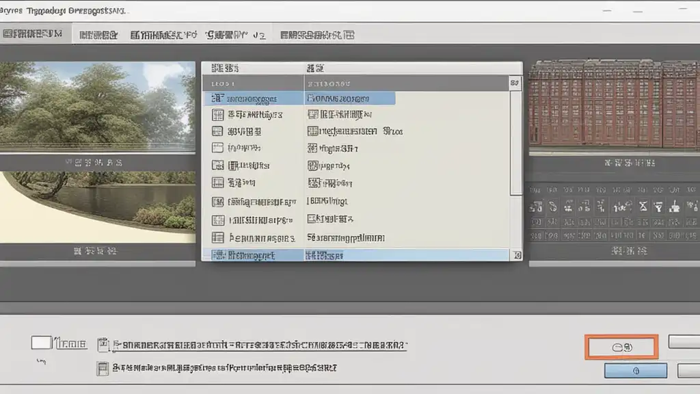Click the small icon at the list's bottom-right corner

(517, 255)
